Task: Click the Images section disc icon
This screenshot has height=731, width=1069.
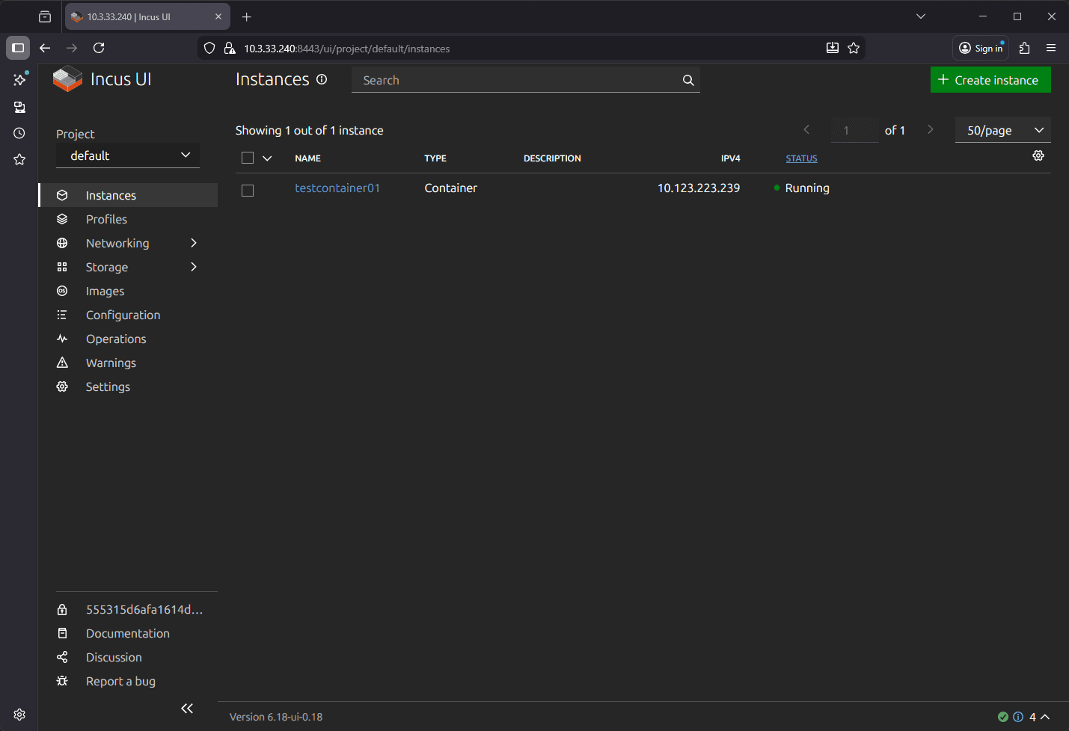Action: coord(62,291)
